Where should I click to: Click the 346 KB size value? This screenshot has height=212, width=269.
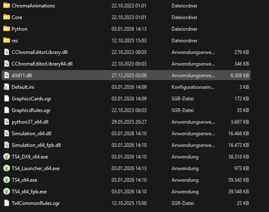pyautogui.click(x=242, y=64)
